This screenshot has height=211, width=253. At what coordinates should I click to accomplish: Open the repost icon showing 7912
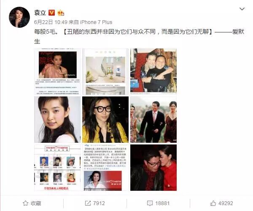pyautogui.click(x=88, y=203)
